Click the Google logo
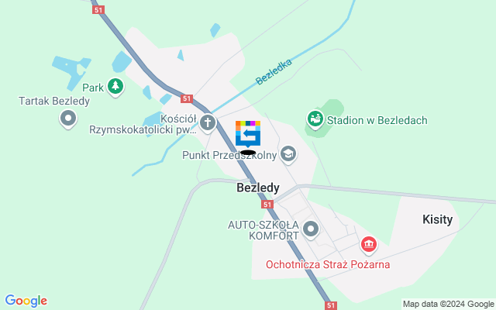 click(26, 301)
